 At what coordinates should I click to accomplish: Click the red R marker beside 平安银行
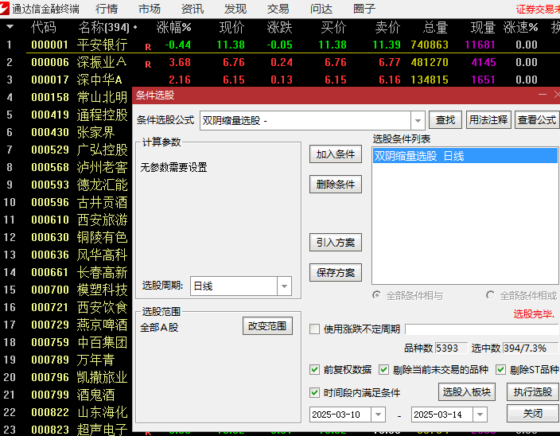coord(148,47)
